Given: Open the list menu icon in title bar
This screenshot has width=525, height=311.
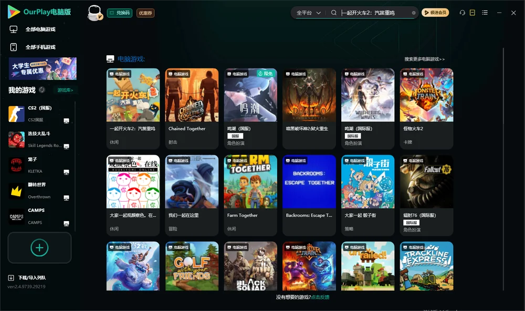Looking at the screenshot, I should [485, 13].
